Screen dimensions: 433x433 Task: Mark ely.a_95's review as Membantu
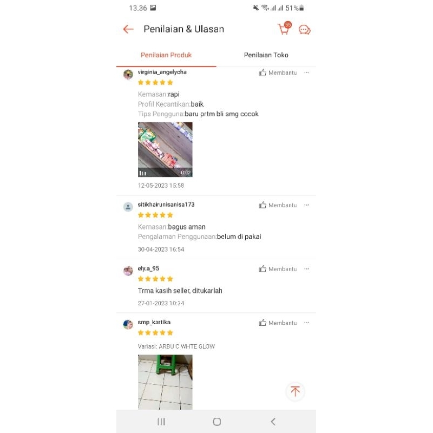pos(278,268)
